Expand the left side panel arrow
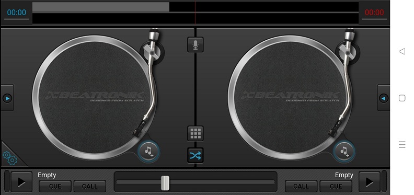Screen dimensions: 414x195 (x=7, y=98)
